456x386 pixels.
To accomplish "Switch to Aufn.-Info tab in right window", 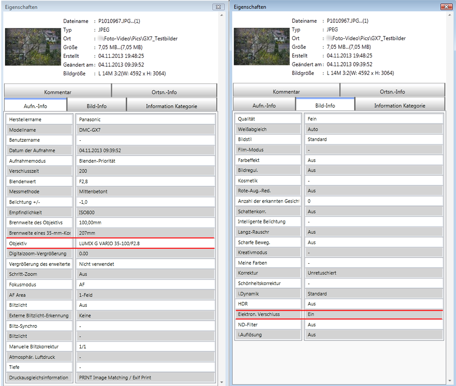I will click(264, 104).
